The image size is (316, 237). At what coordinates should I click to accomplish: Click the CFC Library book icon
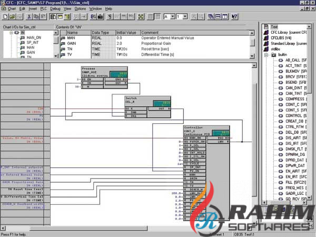(x=266, y=33)
